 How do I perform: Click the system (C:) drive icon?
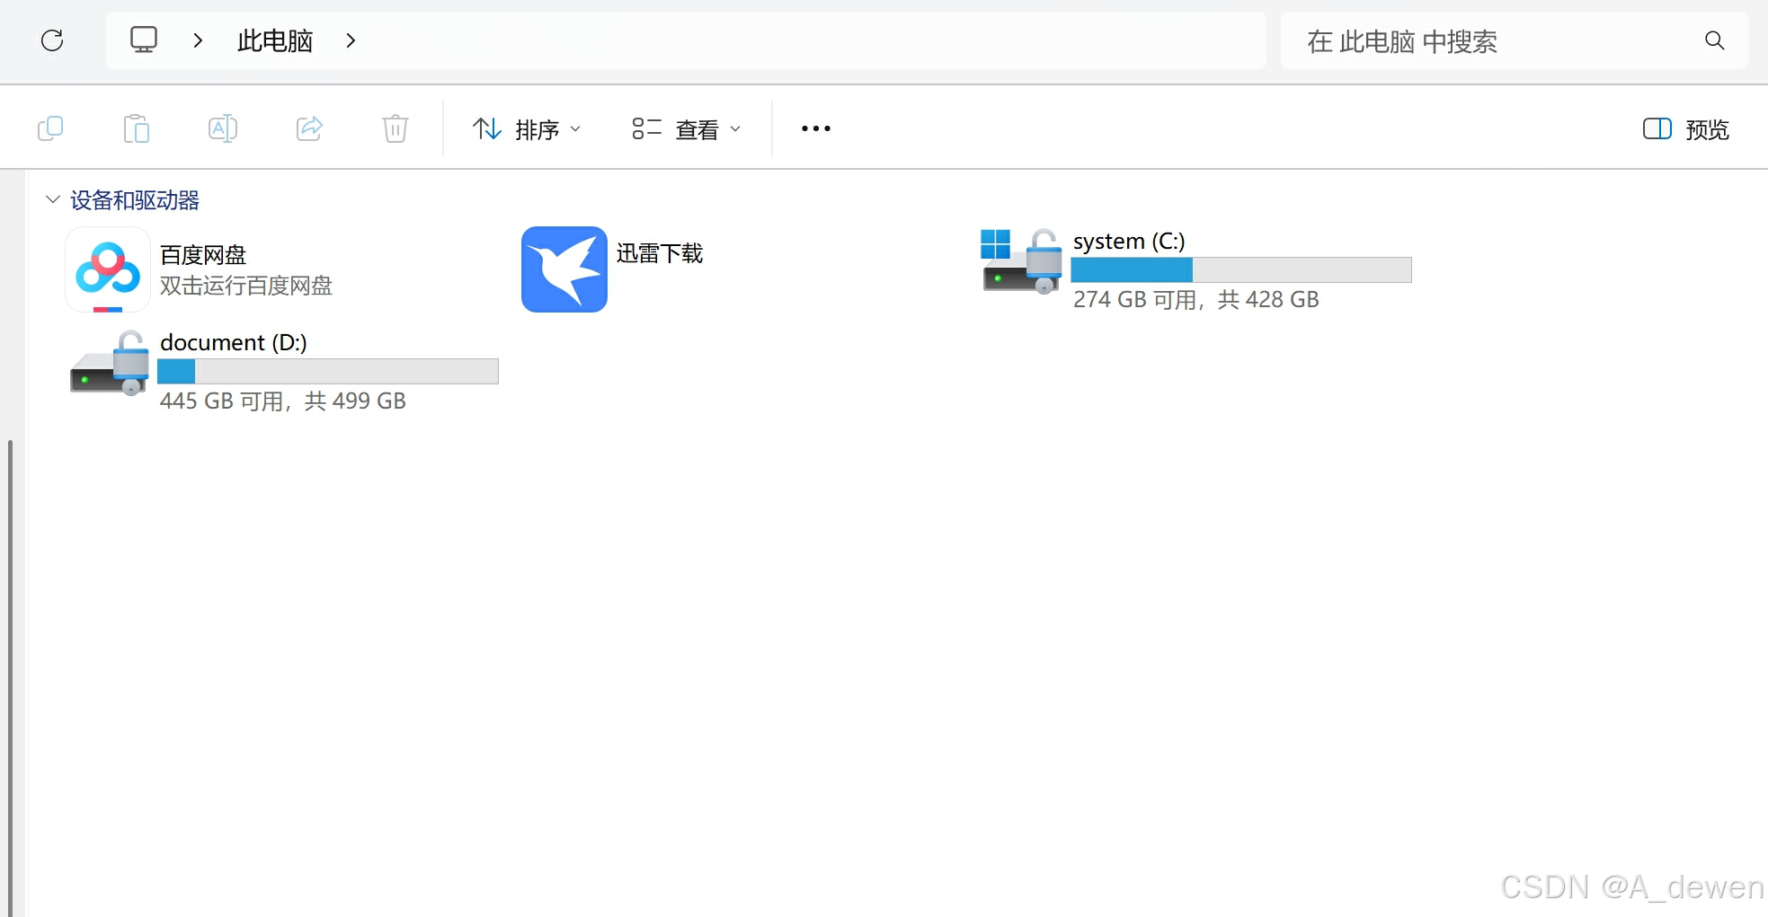1021,260
